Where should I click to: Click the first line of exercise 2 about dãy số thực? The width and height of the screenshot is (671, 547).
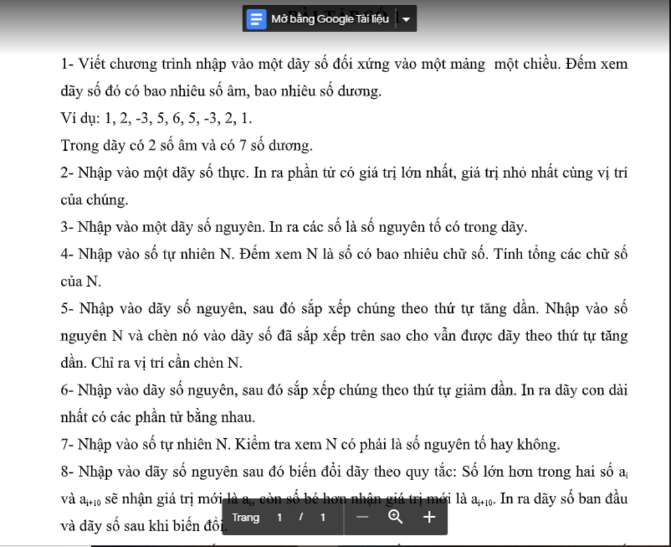click(x=344, y=172)
